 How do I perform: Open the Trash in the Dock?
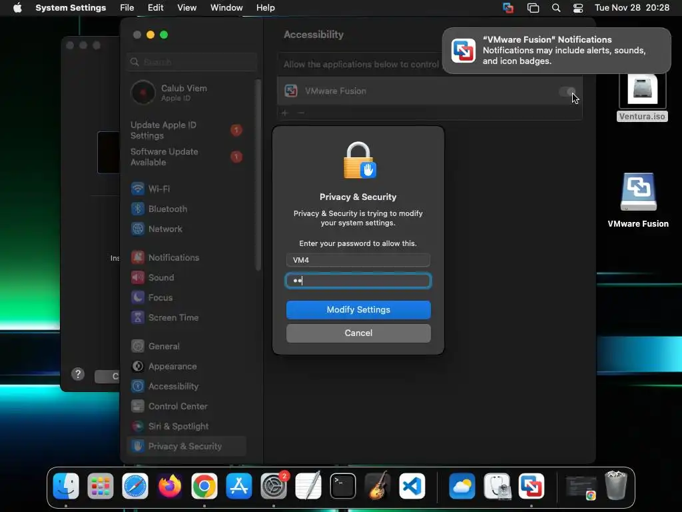tap(616, 486)
